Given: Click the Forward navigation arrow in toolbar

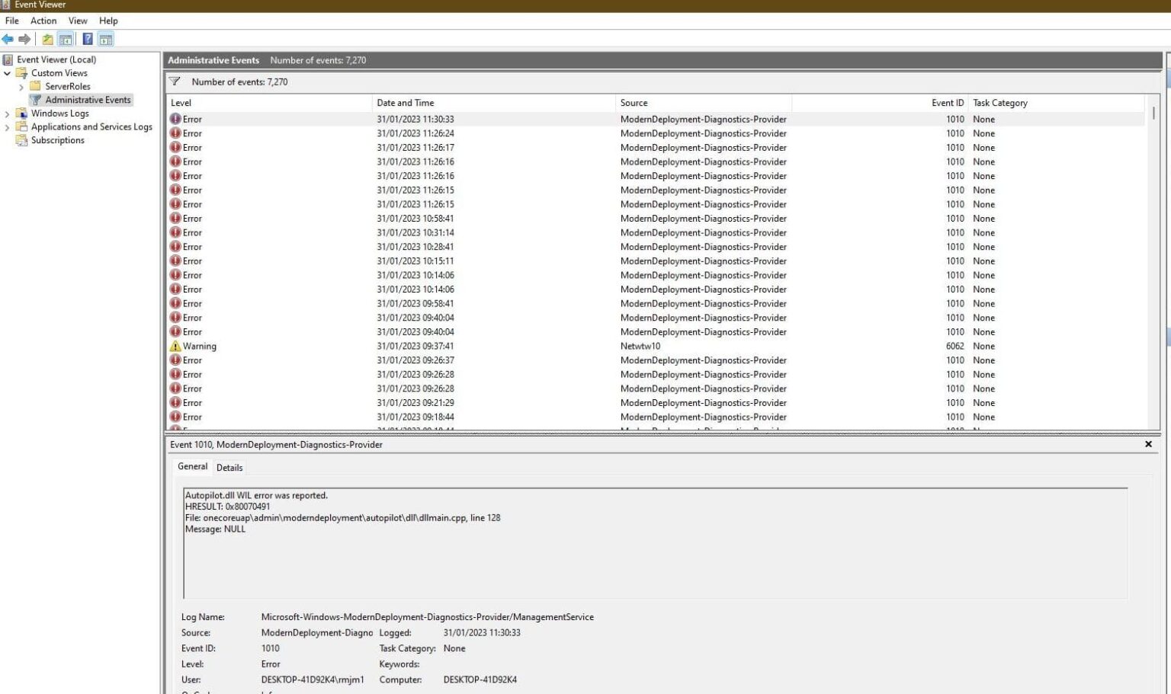Looking at the screenshot, I should [x=24, y=38].
